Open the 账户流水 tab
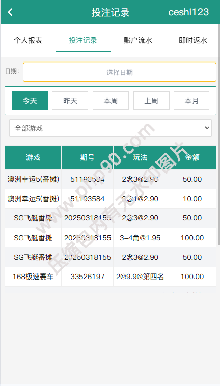220x386 pixels. coord(138,40)
